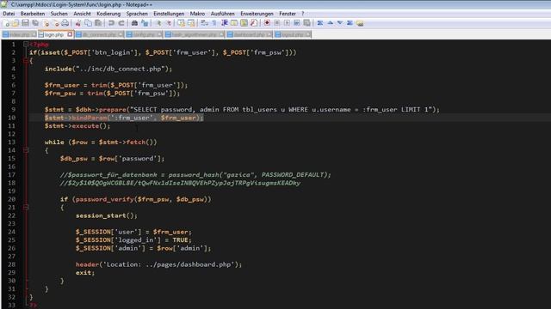Open the Einstellungen menu

click(x=169, y=14)
